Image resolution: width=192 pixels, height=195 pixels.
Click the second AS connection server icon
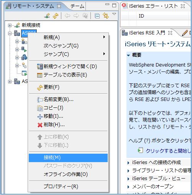tap(17, 81)
